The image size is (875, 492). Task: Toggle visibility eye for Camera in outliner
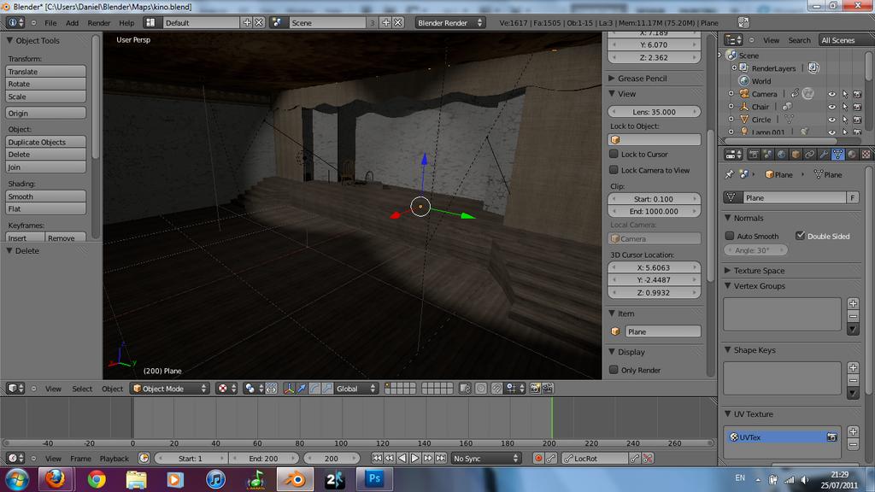[831, 94]
